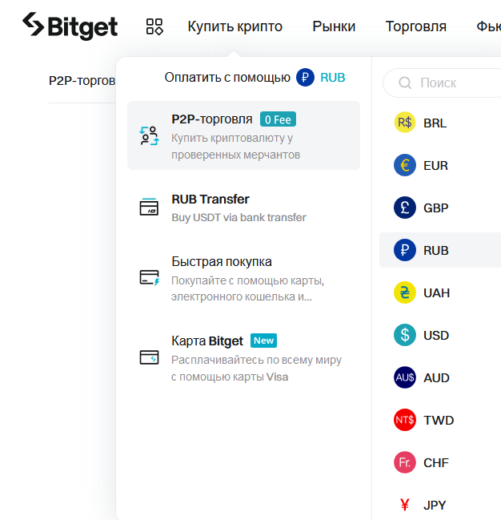Open the Быстрая покупка option

click(x=243, y=278)
